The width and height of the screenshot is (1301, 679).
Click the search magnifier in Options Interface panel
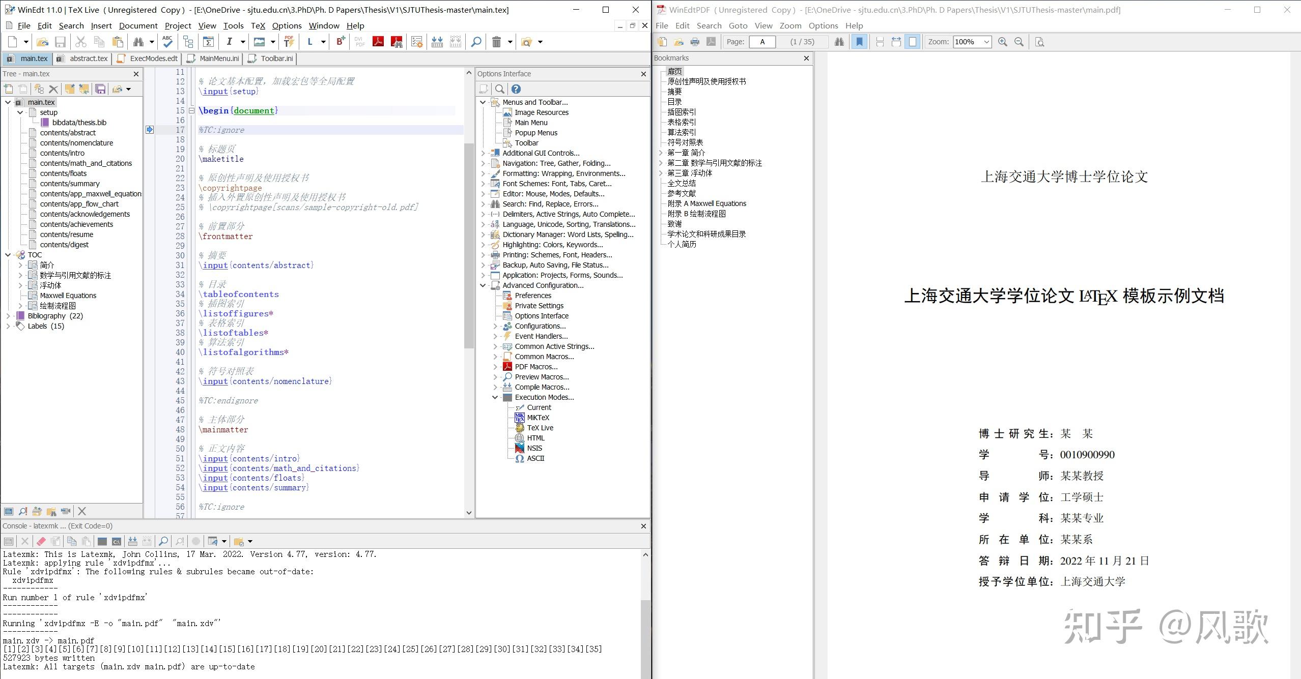500,89
